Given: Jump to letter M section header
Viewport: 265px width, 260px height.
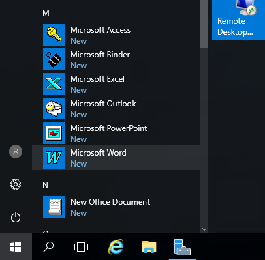Looking at the screenshot, I should [x=46, y=13].
